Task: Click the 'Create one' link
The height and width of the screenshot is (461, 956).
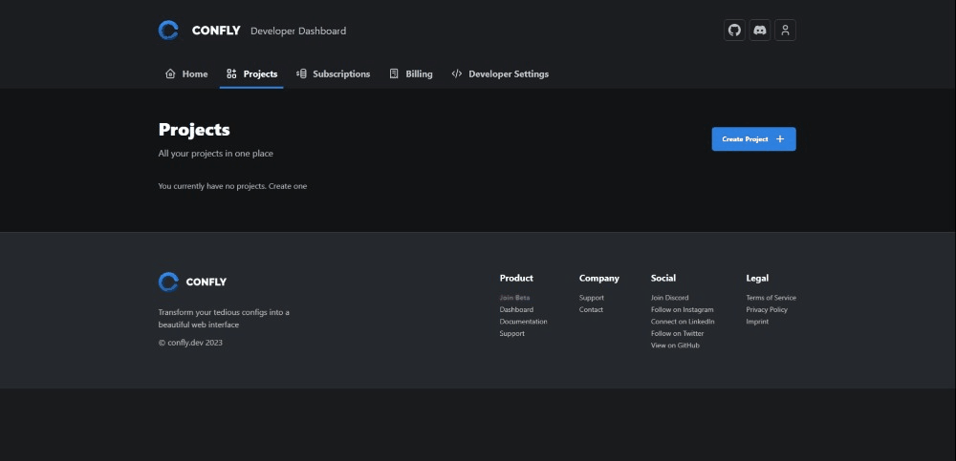Action: [x=288, y=186]
